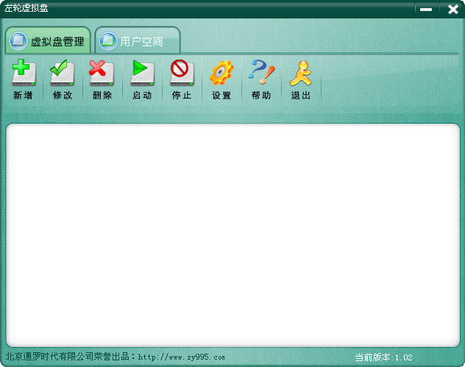This screenshot has width=465, height=367.
Task: Click the disk icon on 用户空间 tab
Action: 108,41
